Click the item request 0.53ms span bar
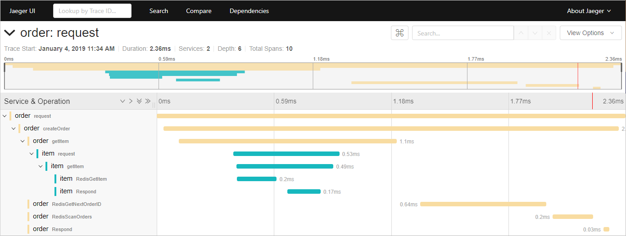Screen dimensions: 626x236 (286, 154)
